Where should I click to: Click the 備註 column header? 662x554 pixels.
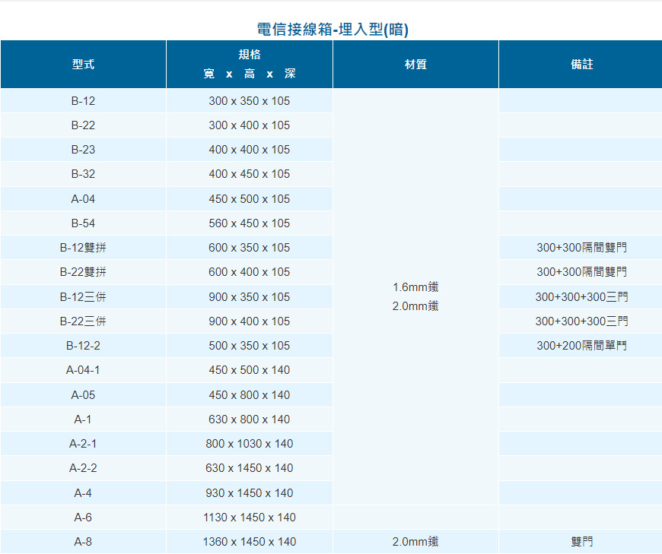point(581,65)
